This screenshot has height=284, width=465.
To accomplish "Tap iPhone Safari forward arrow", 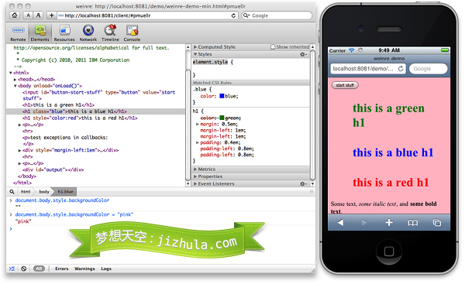I will coord(364,222).
